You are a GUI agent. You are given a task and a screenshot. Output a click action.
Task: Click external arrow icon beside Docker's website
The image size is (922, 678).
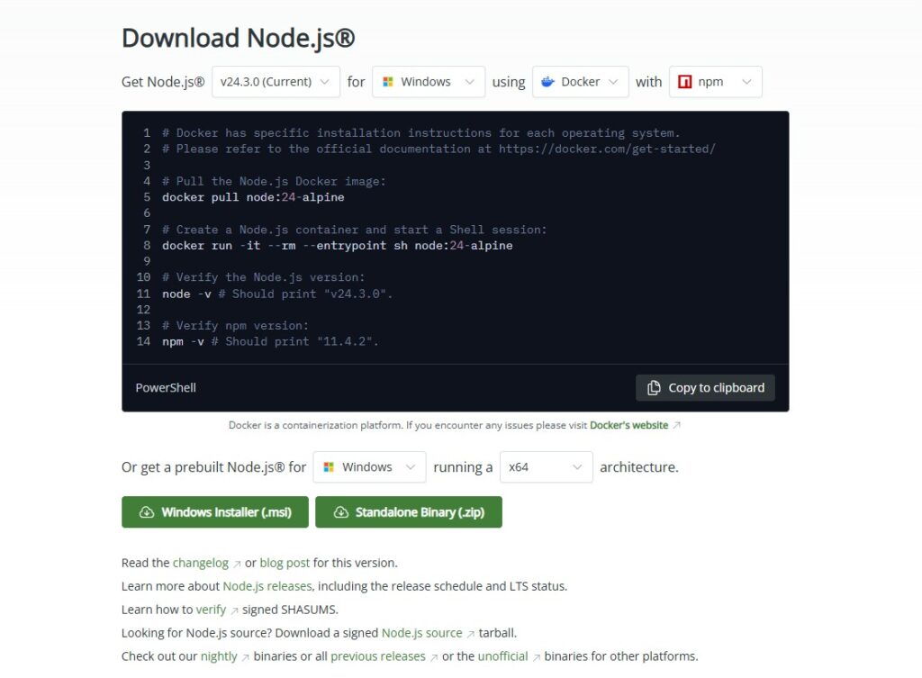pyautogui.click(x=677, y=426)
